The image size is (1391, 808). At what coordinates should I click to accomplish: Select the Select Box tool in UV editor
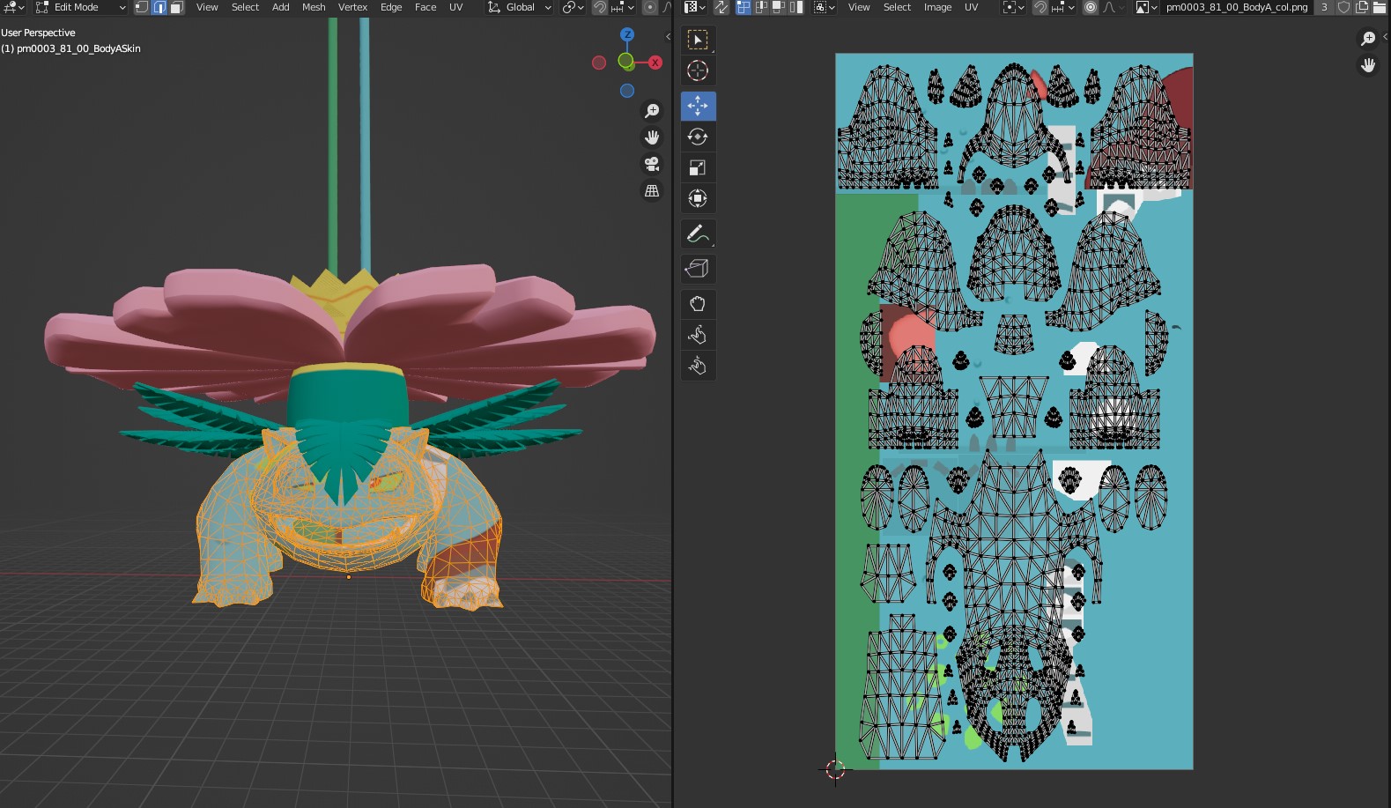click(x=698, y=40)
